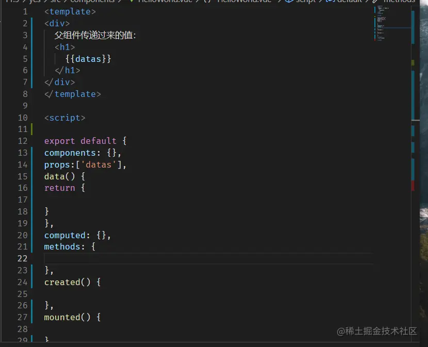
Task: Click the 'computed' property name
Action: 65,235
